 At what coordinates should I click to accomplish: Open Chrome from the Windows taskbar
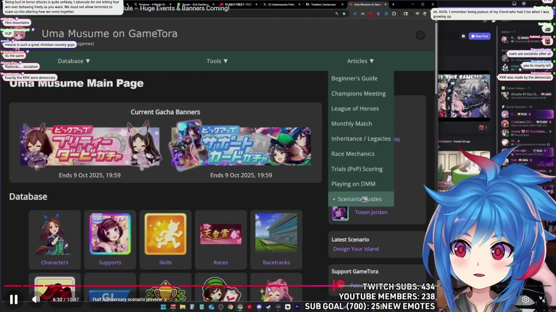coord(240,307)
